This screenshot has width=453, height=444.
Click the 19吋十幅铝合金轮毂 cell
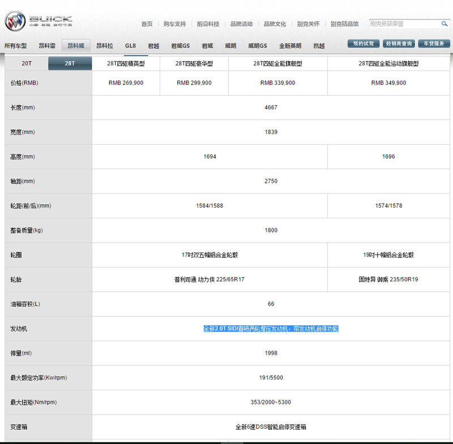point(388,255)
